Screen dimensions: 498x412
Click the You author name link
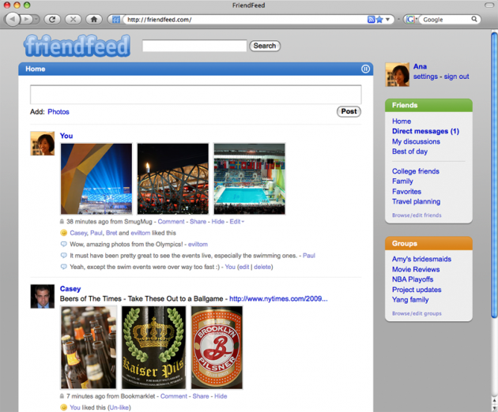(x=66, y=136)
